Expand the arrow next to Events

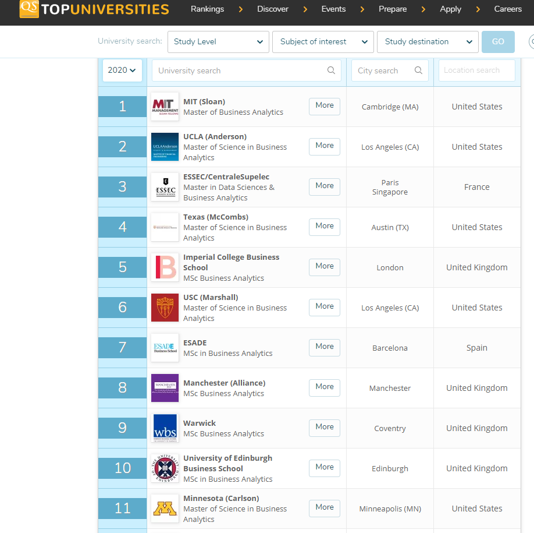362,9
